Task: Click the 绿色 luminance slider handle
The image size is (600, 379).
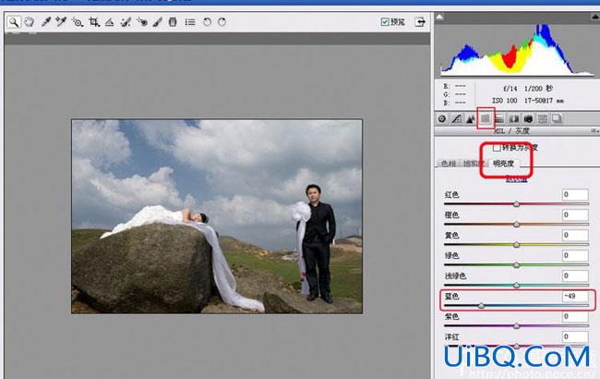Action: pos(517,264)
